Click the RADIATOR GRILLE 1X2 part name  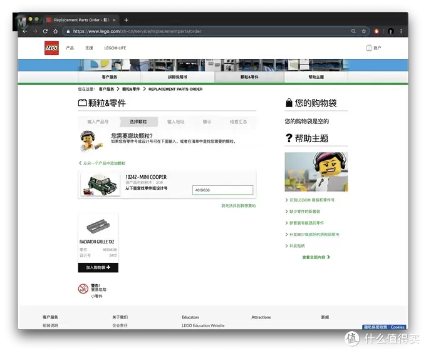[96, 242]
